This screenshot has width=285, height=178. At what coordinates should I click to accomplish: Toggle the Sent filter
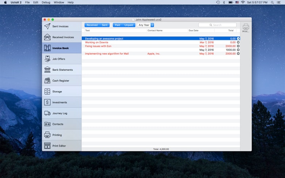104,25
